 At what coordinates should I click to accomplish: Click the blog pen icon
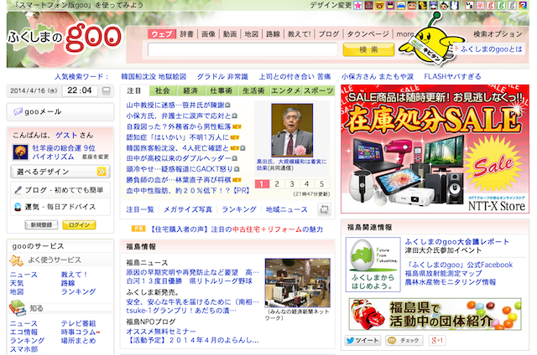point(18,190)
